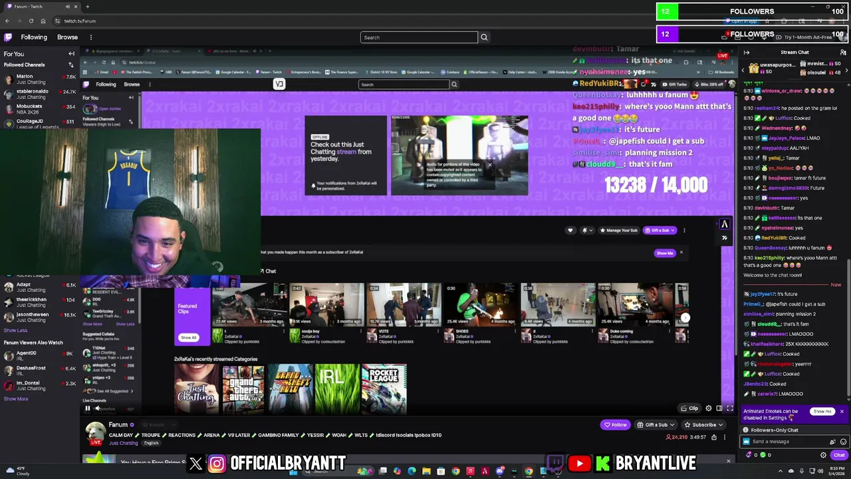Open the taskbar weather widget
The width and height of the screenshot is (851, 479).
[x=17, y=472]
